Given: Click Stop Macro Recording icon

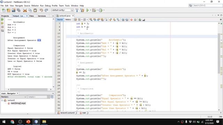Looking at the screenshot, I should pos(135,20).
